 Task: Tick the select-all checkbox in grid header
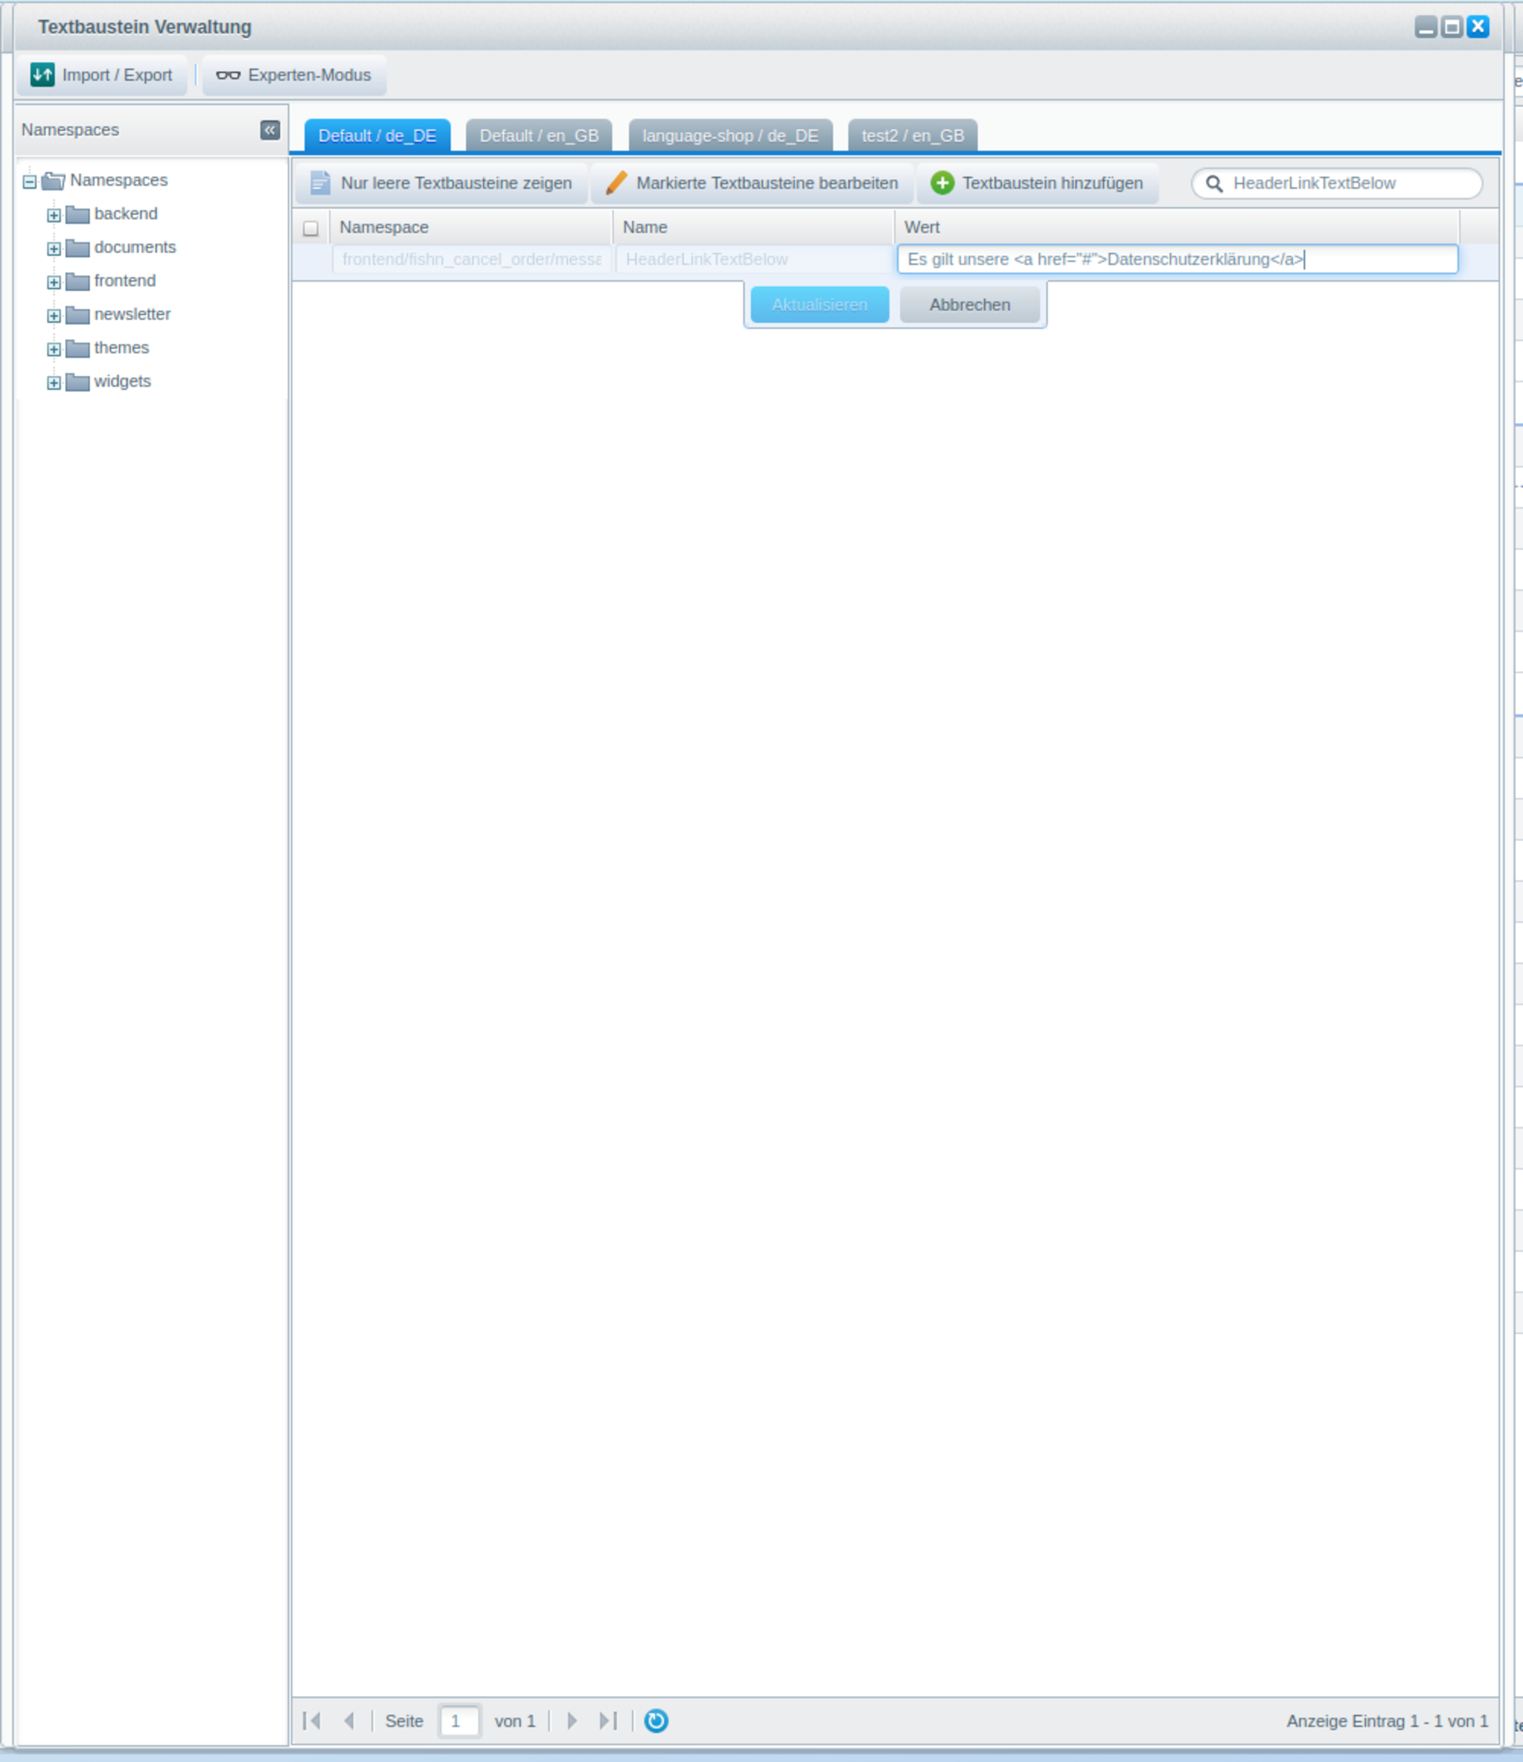click(x=311, y=228)
